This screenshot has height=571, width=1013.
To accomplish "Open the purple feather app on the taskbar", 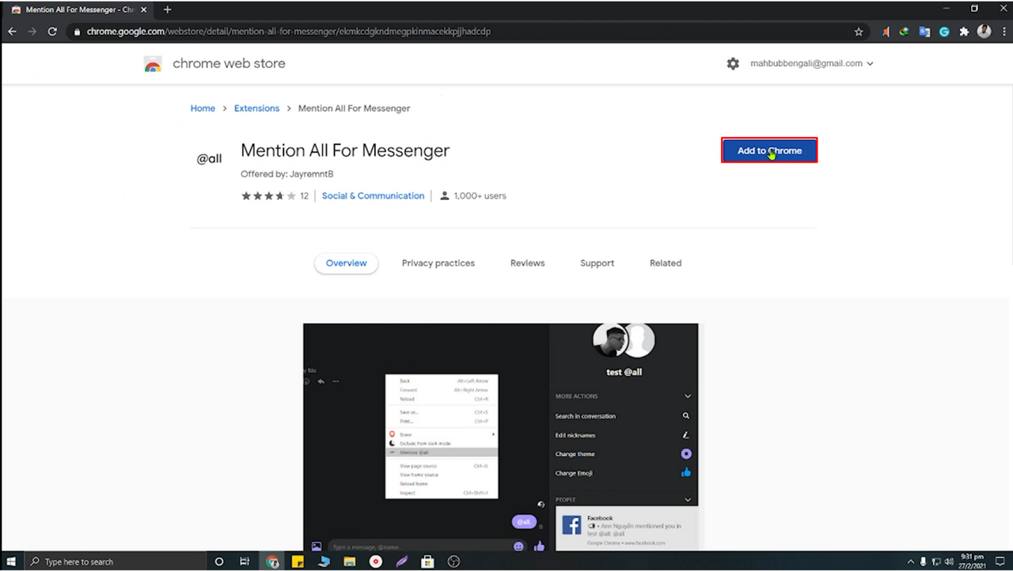I will (401, 562).
